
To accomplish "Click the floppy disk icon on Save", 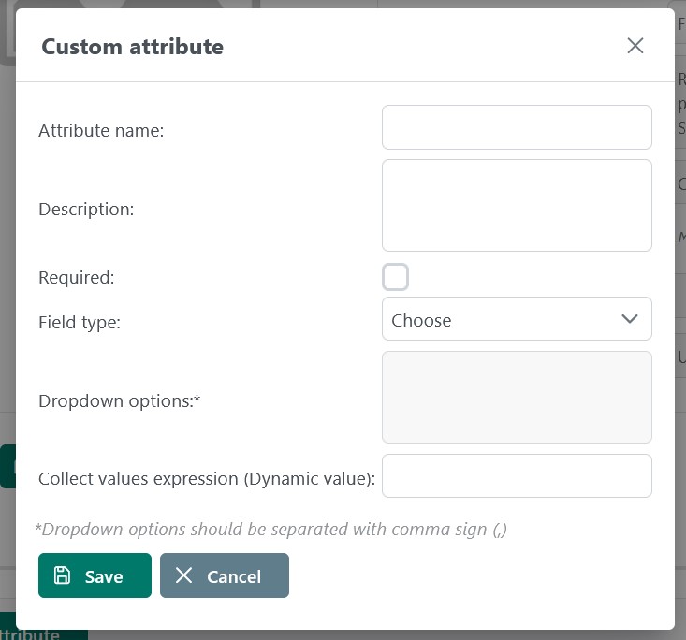I will tap(62, 575).
